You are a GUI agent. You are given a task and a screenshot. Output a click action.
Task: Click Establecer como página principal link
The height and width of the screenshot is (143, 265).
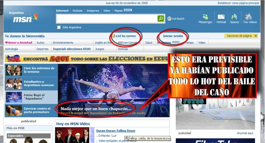click(x=238, y=3)
